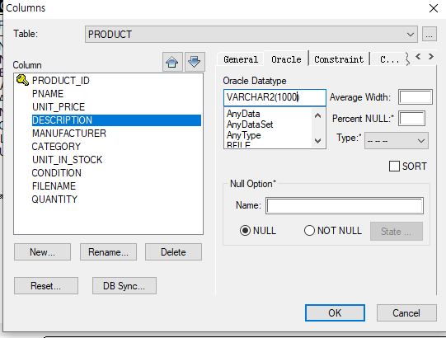Open the truncated C... tab
The width and height of the screenshot is (446, 338).
[x=389, y=59]
